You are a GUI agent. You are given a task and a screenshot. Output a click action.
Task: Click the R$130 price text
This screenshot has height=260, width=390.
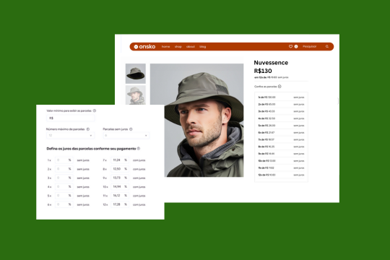(263, 71)
